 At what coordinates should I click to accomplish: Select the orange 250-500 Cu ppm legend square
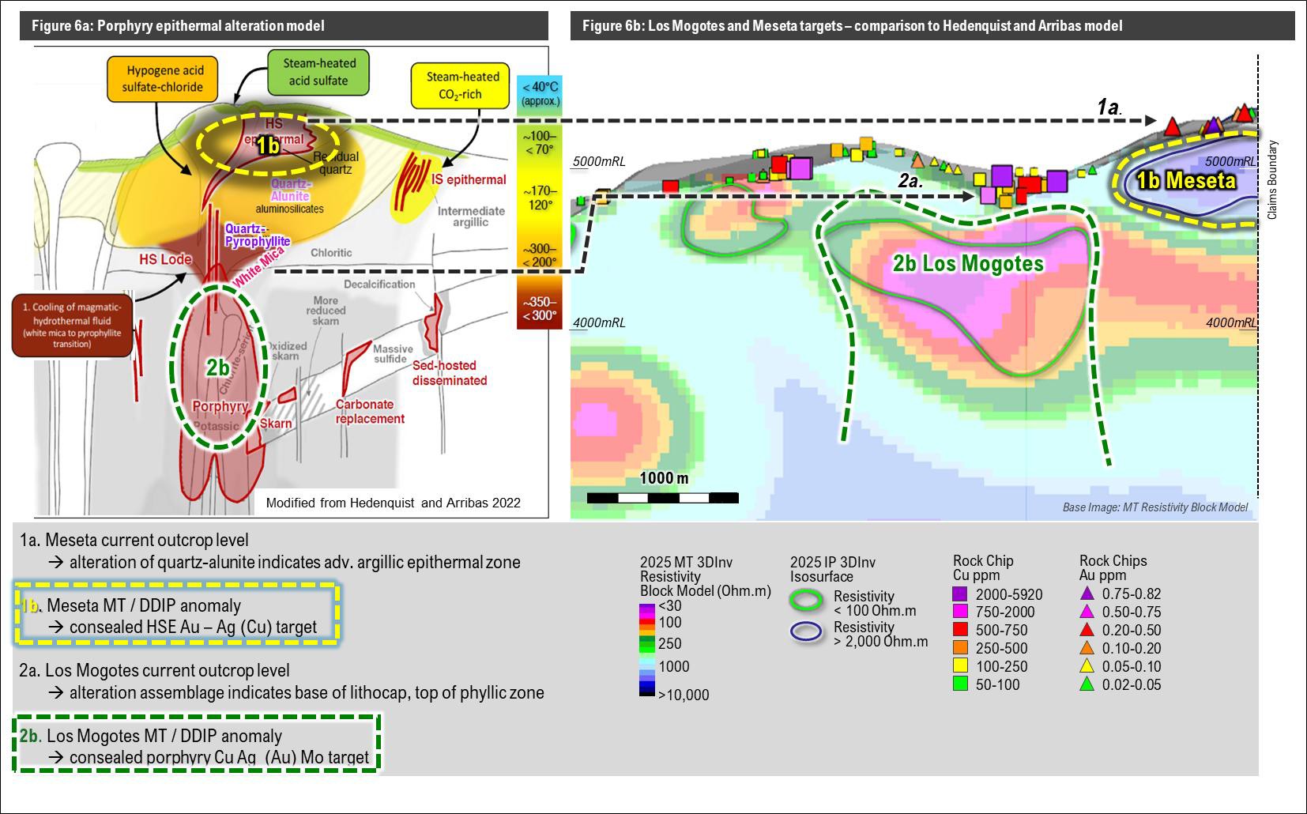960,648
